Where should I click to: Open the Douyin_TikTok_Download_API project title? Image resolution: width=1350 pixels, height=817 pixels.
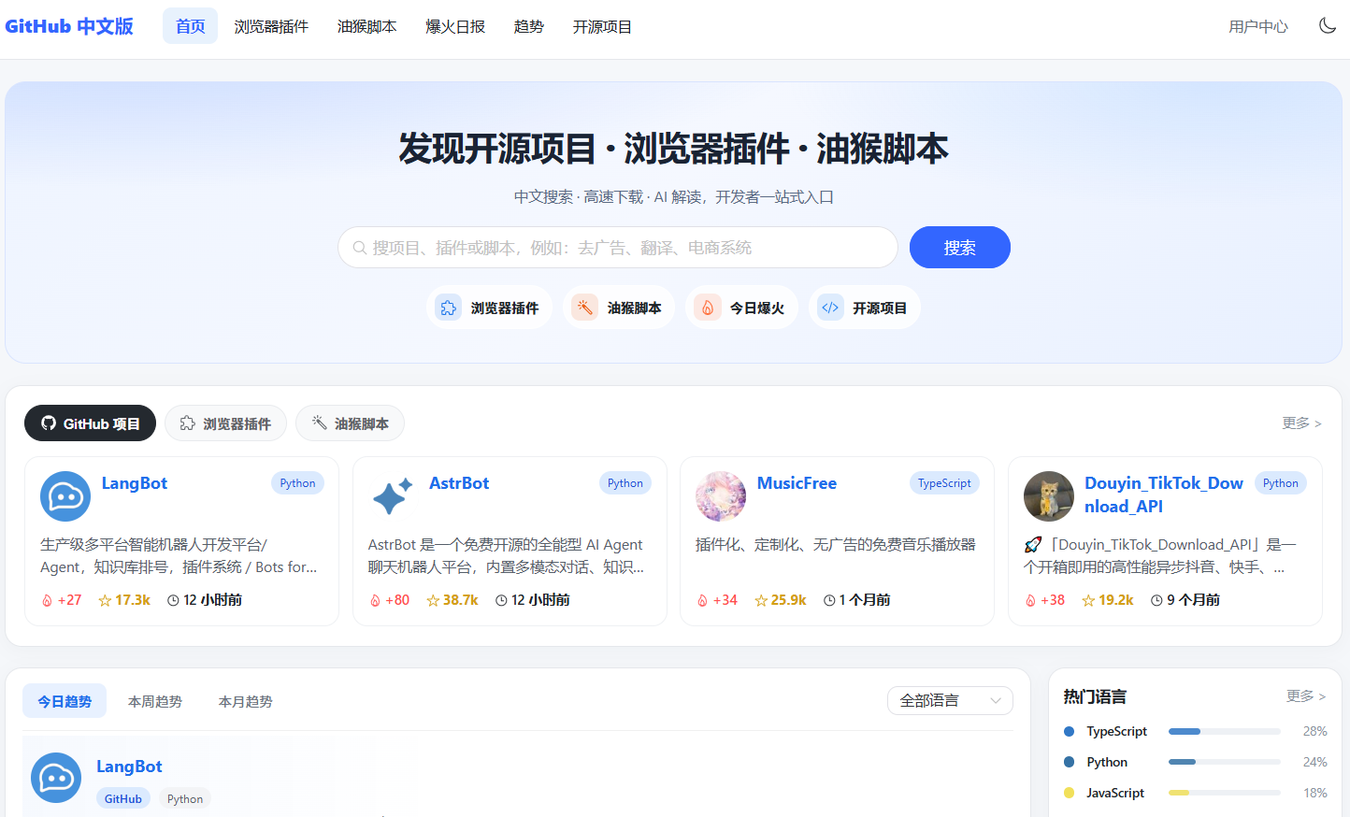(1164, 494)
